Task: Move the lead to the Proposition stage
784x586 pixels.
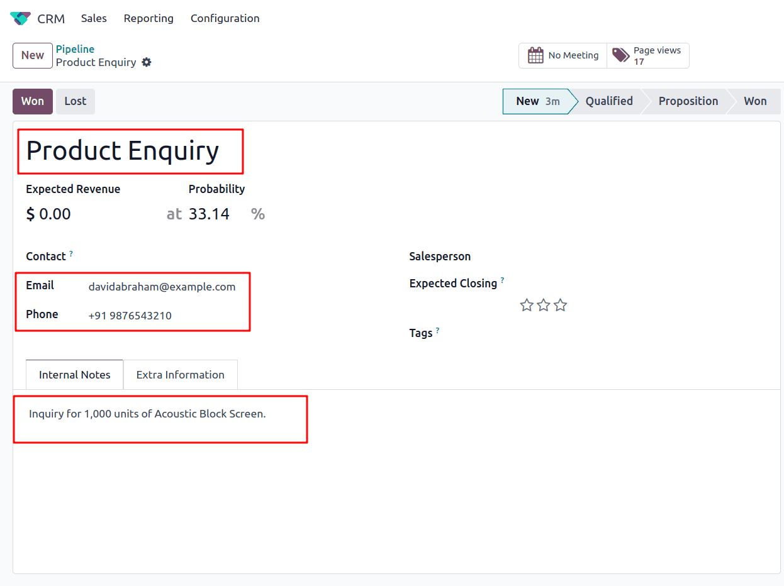Action: click(688, 101)
